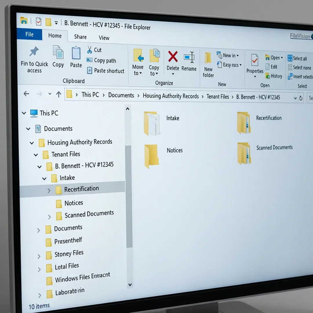
Task: Open the Copy to command
Action: click(x=154, y=63)
